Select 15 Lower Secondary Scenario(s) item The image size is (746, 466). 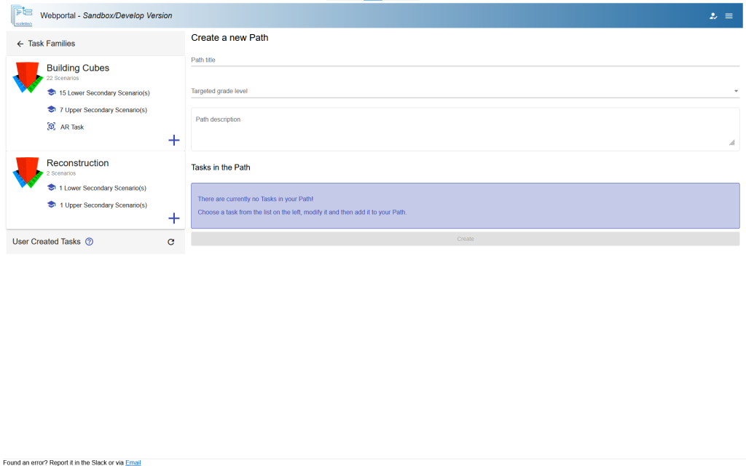[104, 93]
